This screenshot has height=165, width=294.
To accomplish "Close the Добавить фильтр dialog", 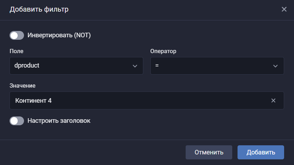I will 284,9.
